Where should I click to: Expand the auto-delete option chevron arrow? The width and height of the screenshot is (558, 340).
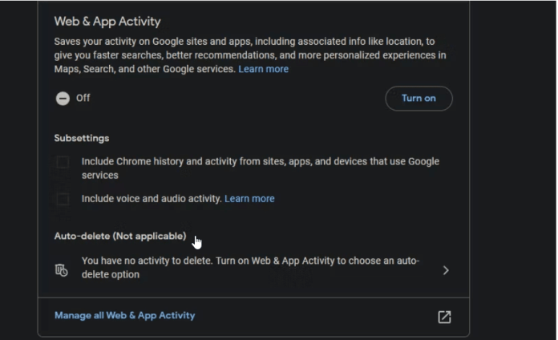446,270
